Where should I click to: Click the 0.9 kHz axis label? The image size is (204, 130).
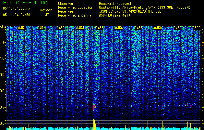tap(3, 75)
